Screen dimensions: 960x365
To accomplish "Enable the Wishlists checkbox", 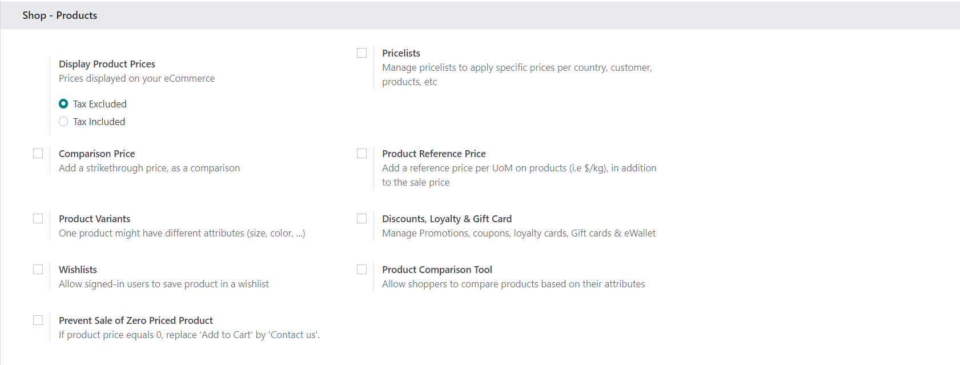I will pos(38,270).
